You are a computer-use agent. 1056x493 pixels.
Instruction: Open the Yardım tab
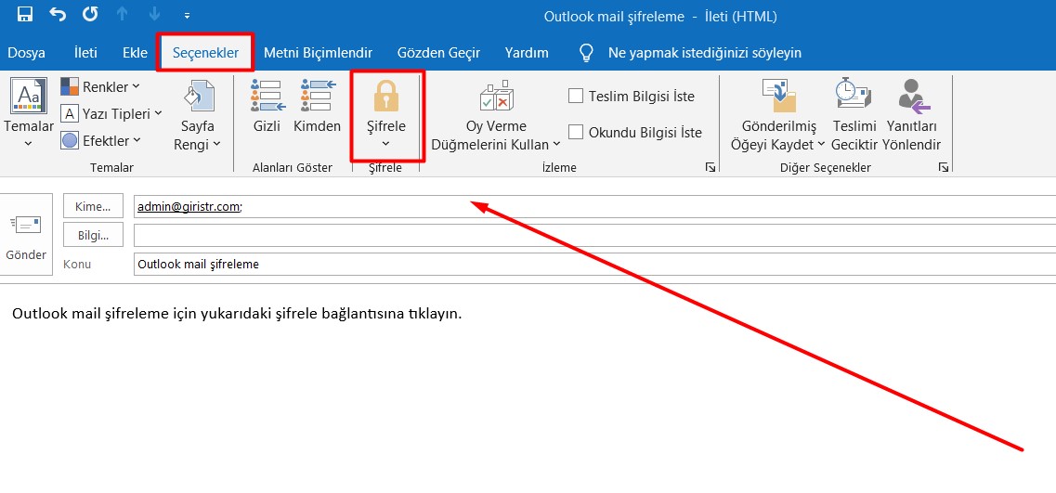[527, 53]
